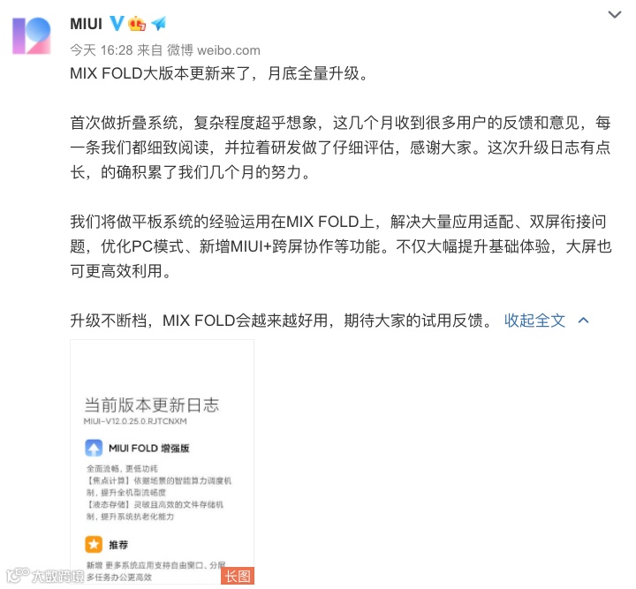Open the MIUI 12 profile avatar
The image size is (636, 589).
pos(32,36)
